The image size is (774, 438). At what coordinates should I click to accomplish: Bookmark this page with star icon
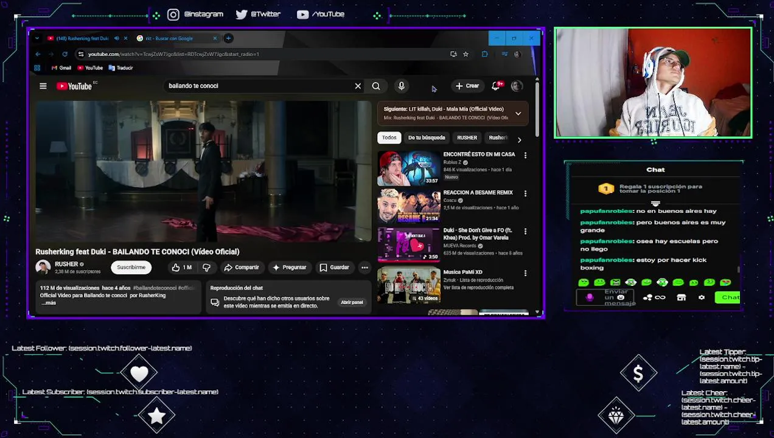coord(465,54)
